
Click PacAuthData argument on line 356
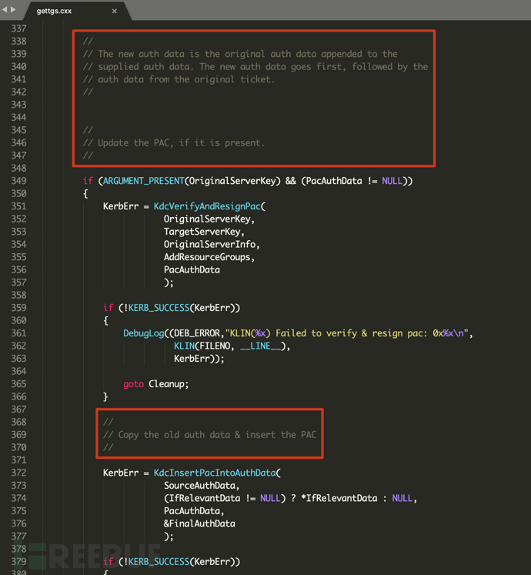point(192,270)
